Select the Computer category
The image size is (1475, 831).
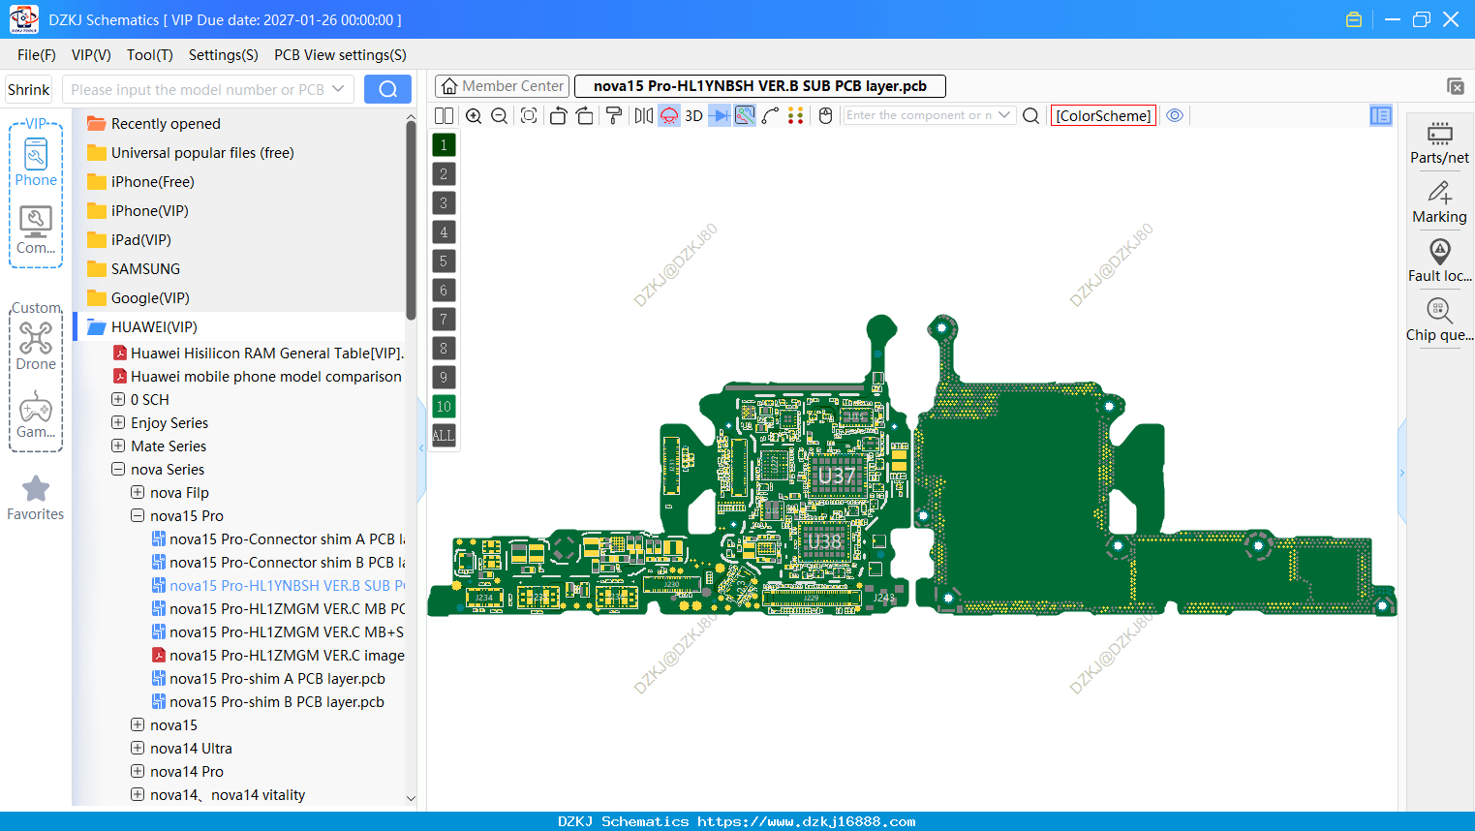(x=36, y=231)
